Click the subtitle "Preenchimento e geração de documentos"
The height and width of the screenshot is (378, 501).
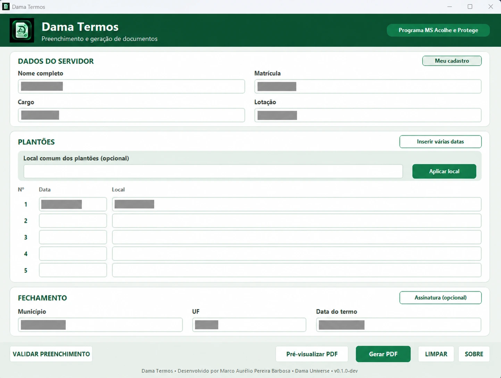[100, 39]
